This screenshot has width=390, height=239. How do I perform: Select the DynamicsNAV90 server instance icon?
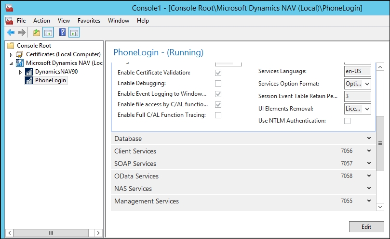(29, 72)
